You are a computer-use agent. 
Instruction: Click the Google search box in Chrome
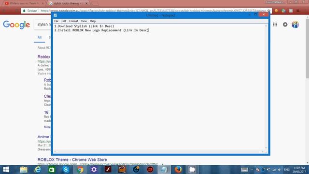click(42, 25)
